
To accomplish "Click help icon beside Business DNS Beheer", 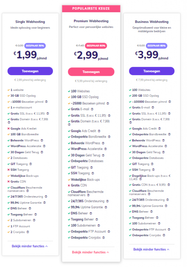I will pos(152,212).
